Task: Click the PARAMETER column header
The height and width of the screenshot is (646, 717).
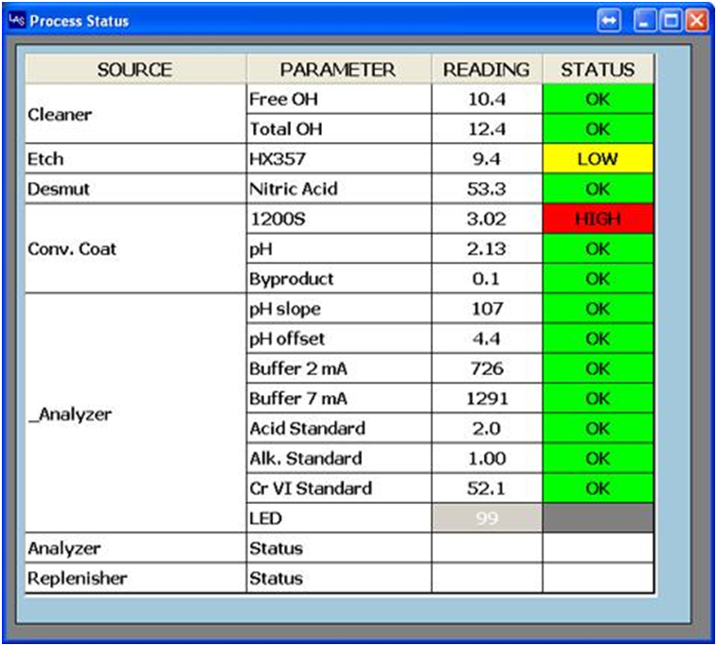Action: tap(338, 69)
